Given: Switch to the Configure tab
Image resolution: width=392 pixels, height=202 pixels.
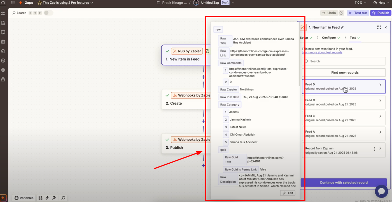Looking at the screenshot, I should click(x=331, y=37).
